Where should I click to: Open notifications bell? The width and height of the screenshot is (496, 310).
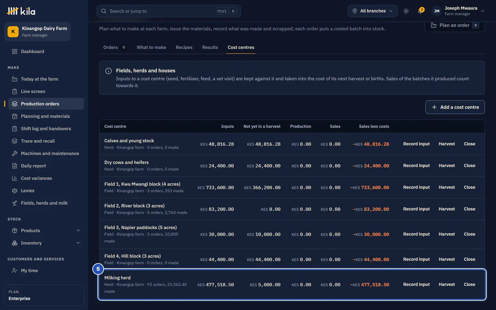(x=420, y=11)
